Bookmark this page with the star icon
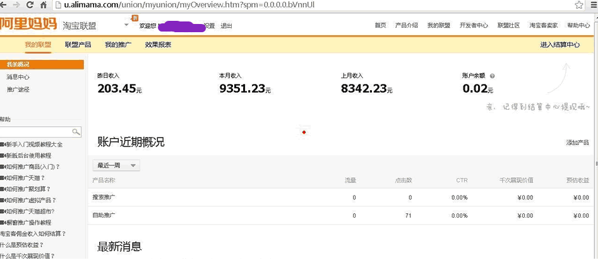Viewport: 598px width, 260px height. [x=578, y=5]
